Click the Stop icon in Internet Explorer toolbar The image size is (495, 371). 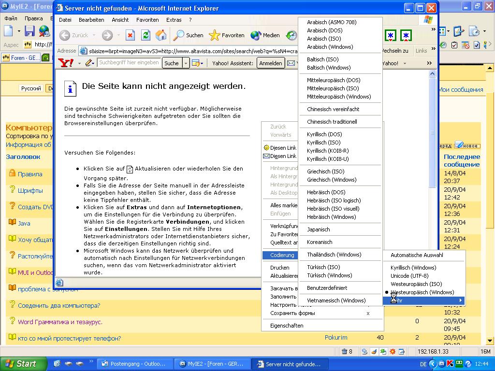tap(130, 35)
